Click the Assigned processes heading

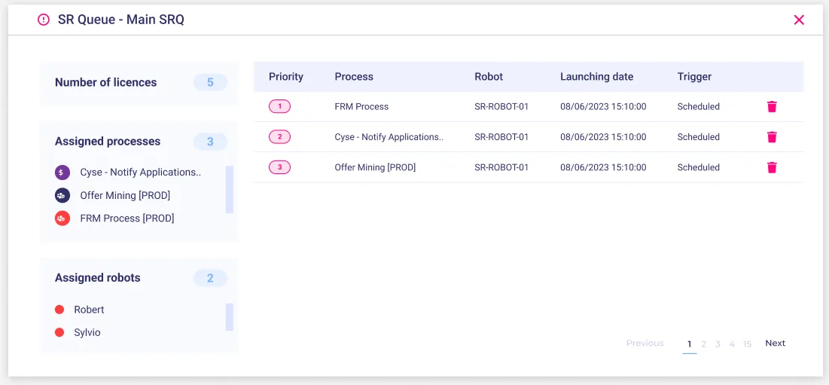pos(108,142)
